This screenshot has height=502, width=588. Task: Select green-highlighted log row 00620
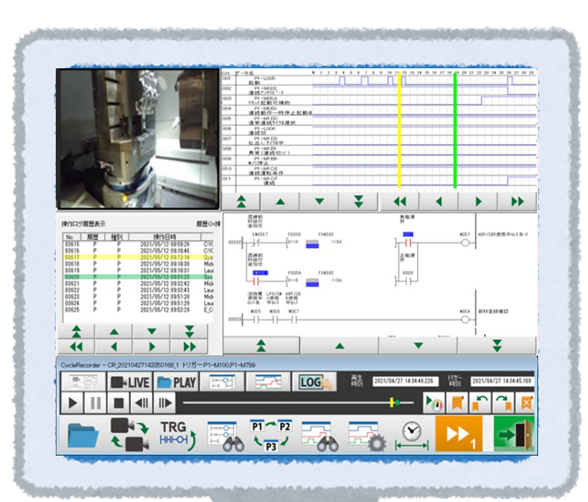coord(139,277)
